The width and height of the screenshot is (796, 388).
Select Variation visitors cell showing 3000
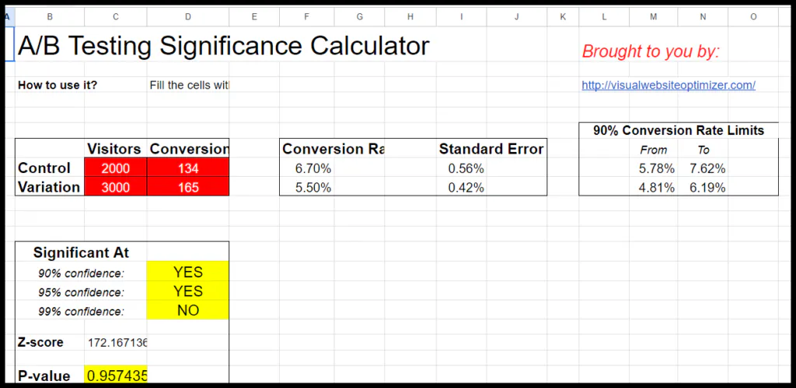(115, 187)
